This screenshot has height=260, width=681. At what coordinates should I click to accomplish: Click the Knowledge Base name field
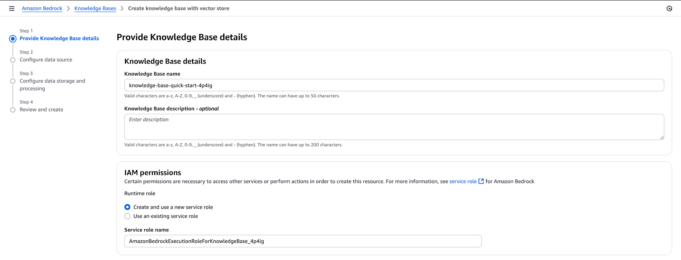point(394,85)
